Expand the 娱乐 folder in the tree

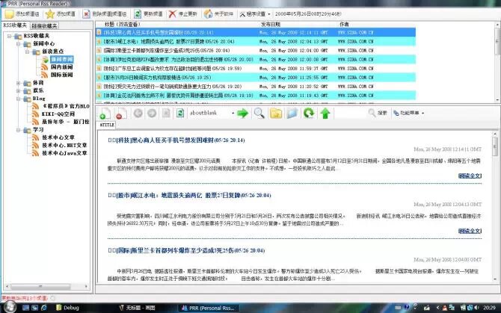point(19,89)
